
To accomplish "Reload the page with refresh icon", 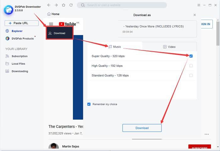I will pos(71,5).
